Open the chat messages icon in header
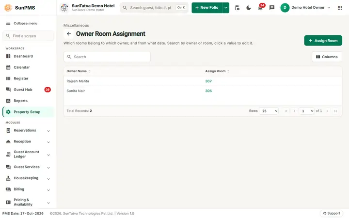The height and width of the screenshot is (218, 349). coord(272,8)
